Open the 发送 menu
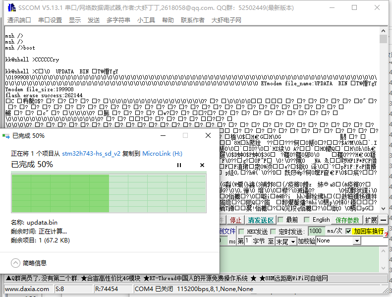Screen dimensions: 392x297 point(94,20)
